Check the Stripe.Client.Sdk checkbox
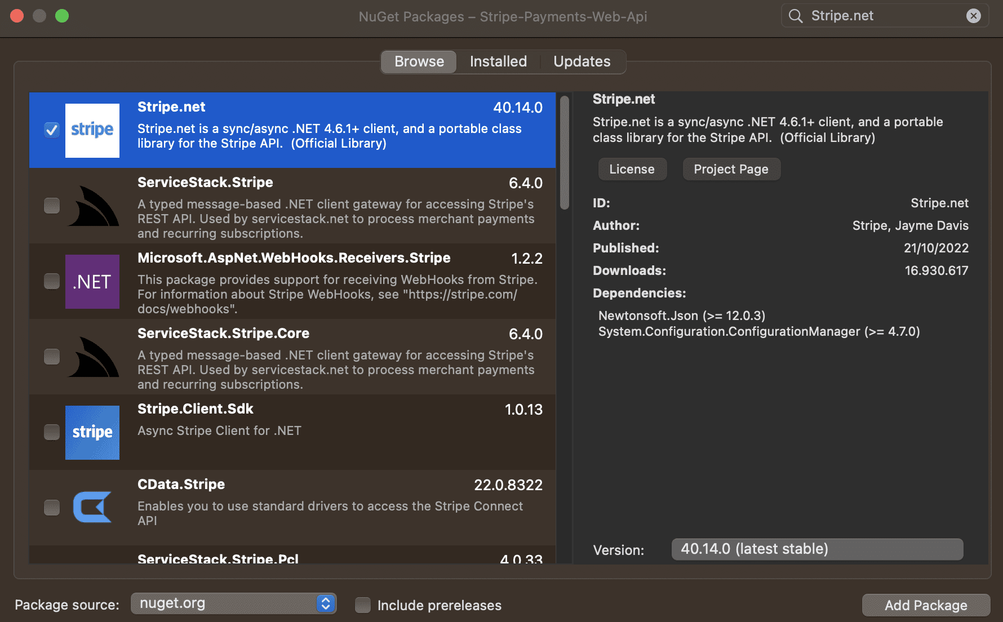 52,432
